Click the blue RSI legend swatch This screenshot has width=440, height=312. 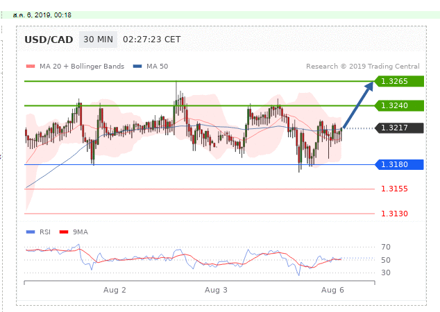coord(31,232)
